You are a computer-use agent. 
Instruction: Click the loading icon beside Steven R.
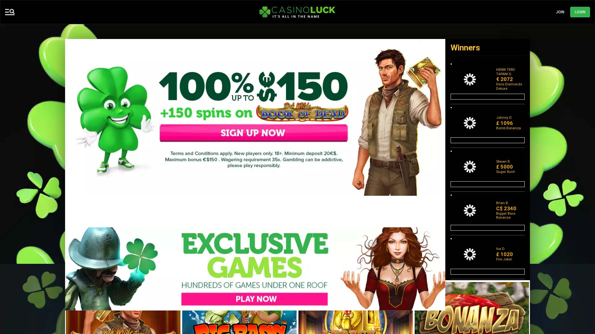coord(469,167)
